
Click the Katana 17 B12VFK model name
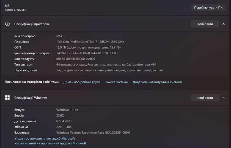pos(15,10)
